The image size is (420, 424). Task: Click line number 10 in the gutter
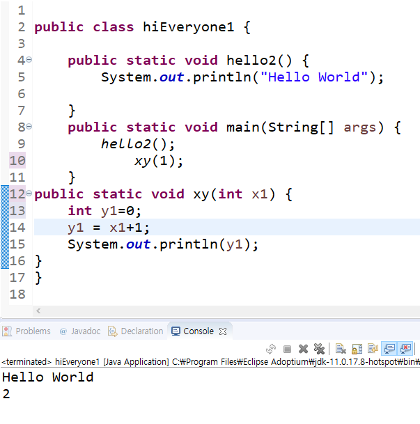tap(17, 161)
